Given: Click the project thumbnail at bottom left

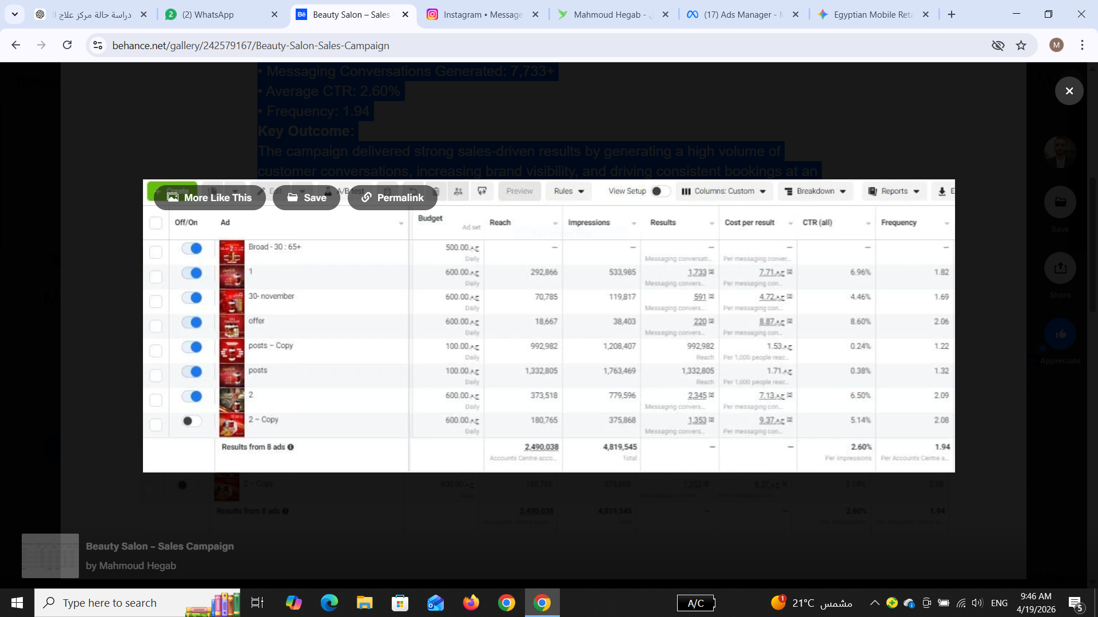Looking at the screenshot, I should pos(50,556).
